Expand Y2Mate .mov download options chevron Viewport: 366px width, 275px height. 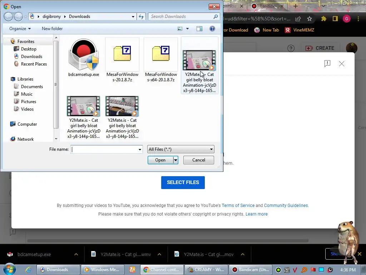[x=243, y=254]
